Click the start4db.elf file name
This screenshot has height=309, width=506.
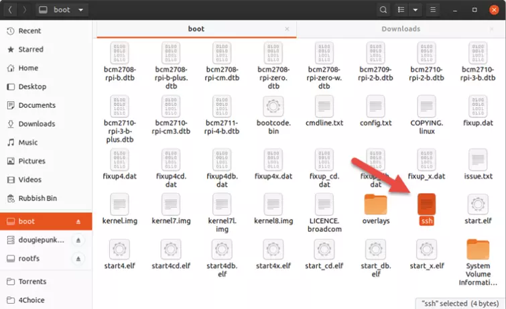pyautogui.click(x=222, y=270)
